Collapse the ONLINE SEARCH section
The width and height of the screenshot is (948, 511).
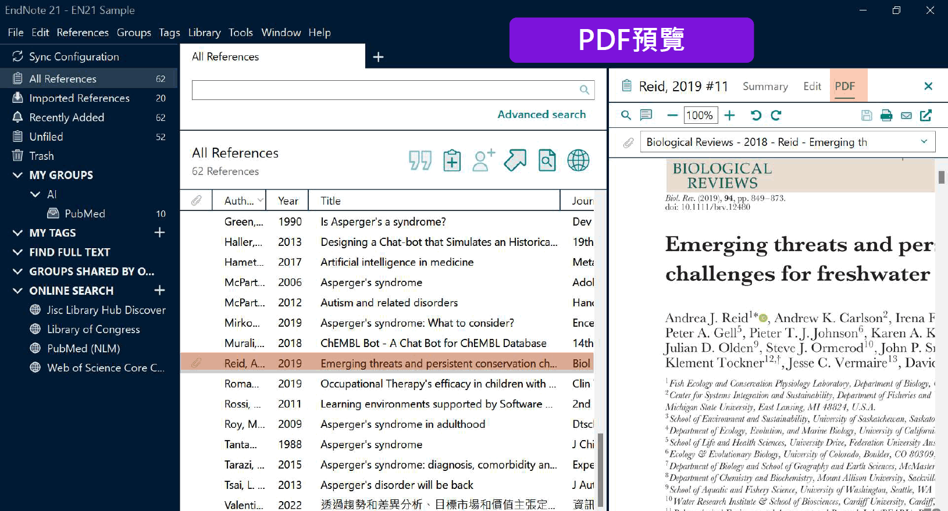tap(17, 291)
